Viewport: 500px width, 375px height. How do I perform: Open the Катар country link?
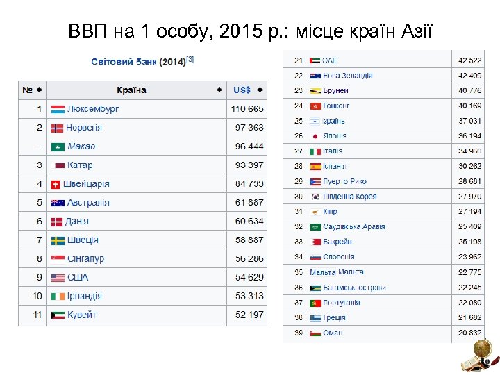click(80, 165)
